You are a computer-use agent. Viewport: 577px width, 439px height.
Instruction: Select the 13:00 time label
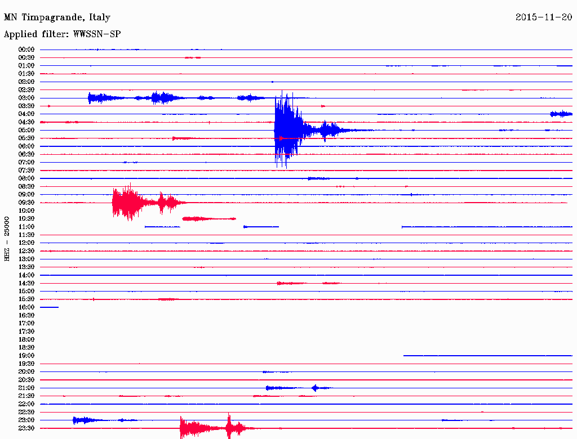(26, 259)
